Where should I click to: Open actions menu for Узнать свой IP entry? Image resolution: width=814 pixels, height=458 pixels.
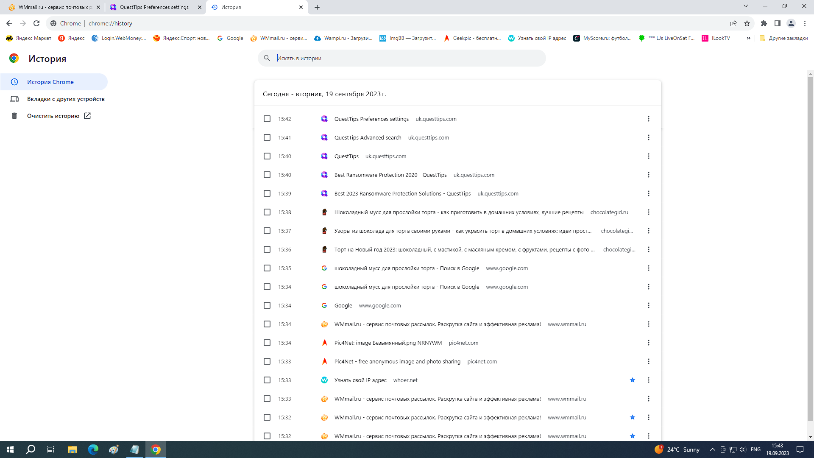pos(648,380)
